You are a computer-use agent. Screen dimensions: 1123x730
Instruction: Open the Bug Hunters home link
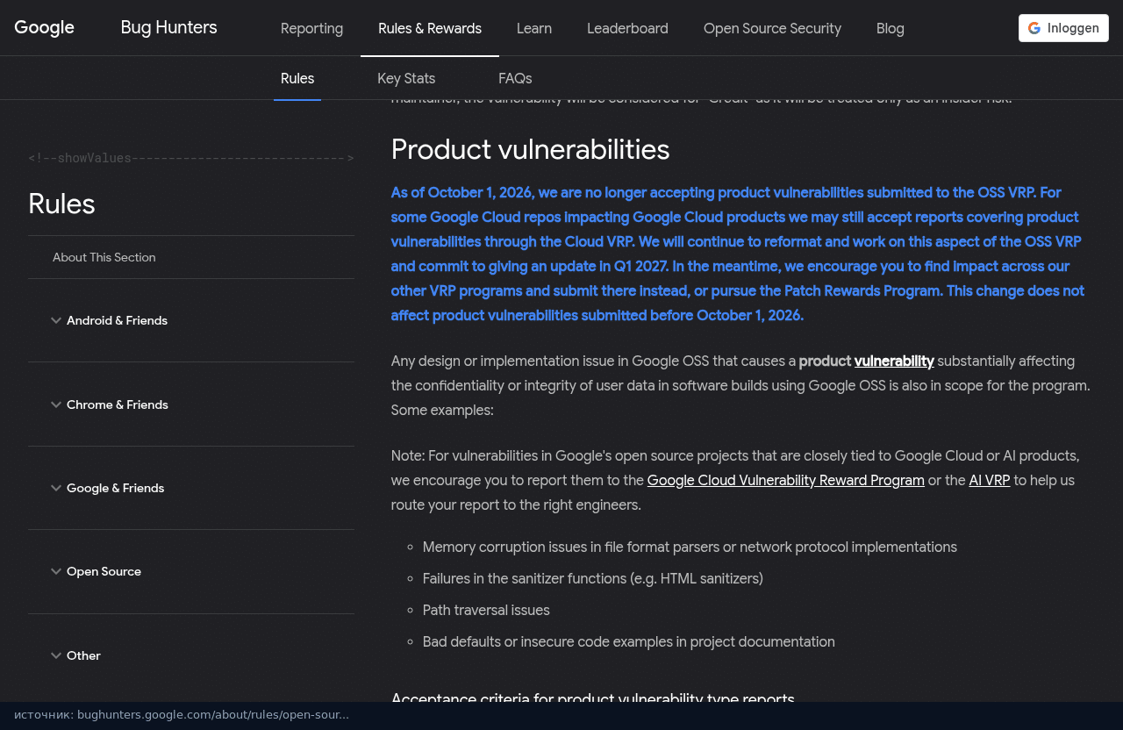coord(168,27)
